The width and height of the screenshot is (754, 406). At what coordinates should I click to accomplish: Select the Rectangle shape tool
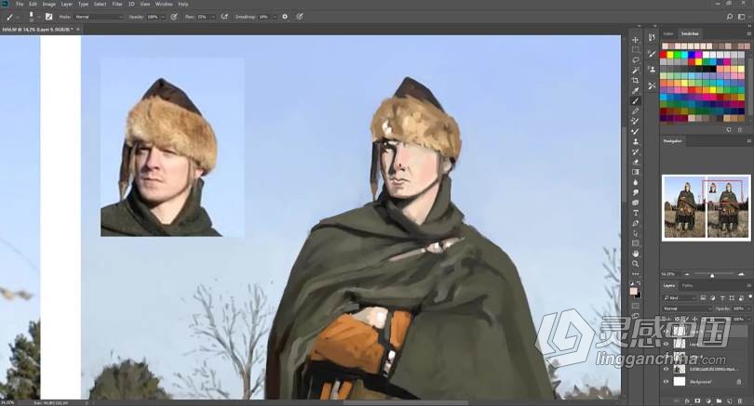tap(635, 243)
